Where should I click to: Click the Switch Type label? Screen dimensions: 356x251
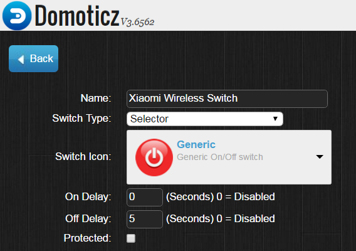[81, 119]
